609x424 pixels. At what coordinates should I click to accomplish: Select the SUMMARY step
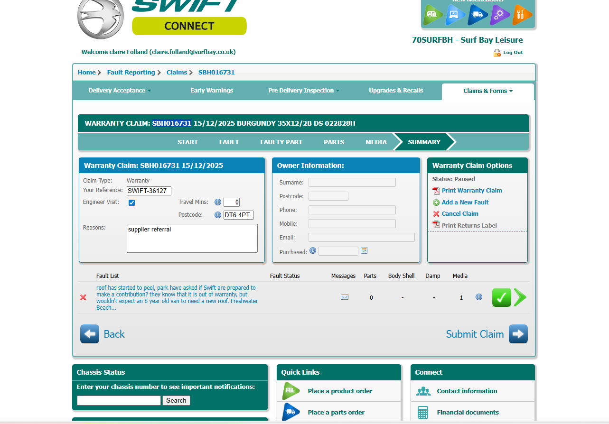[x=424, y=142]
